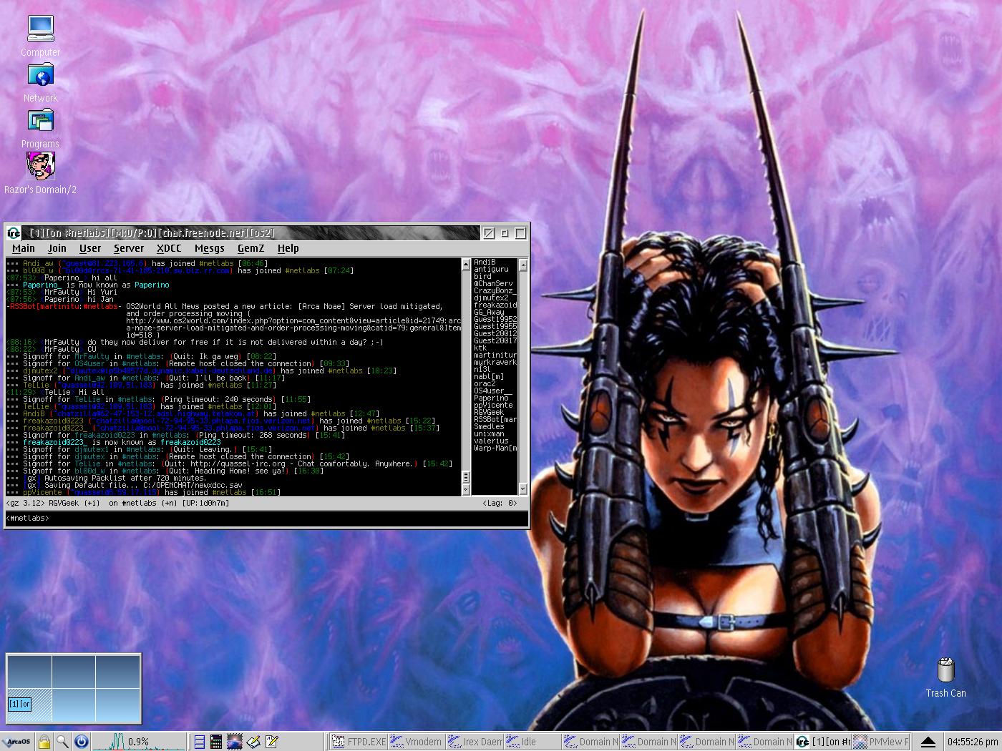Open the Main menu
The image size is (1002, 751).
point(24,248)
